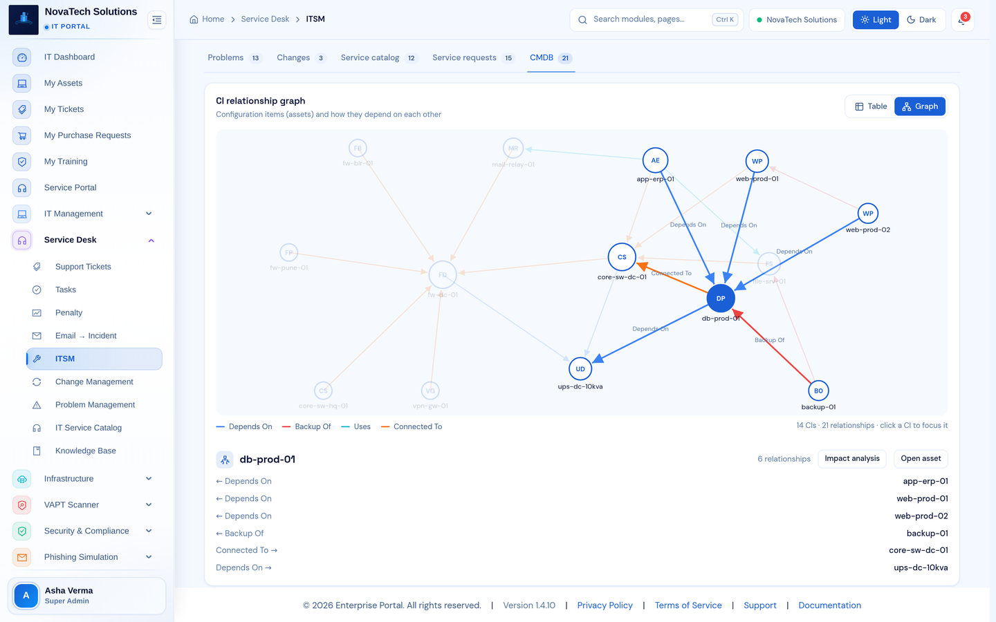
Task: Click the Email to Incident envelope icon
Action: [x=37, y=336]
